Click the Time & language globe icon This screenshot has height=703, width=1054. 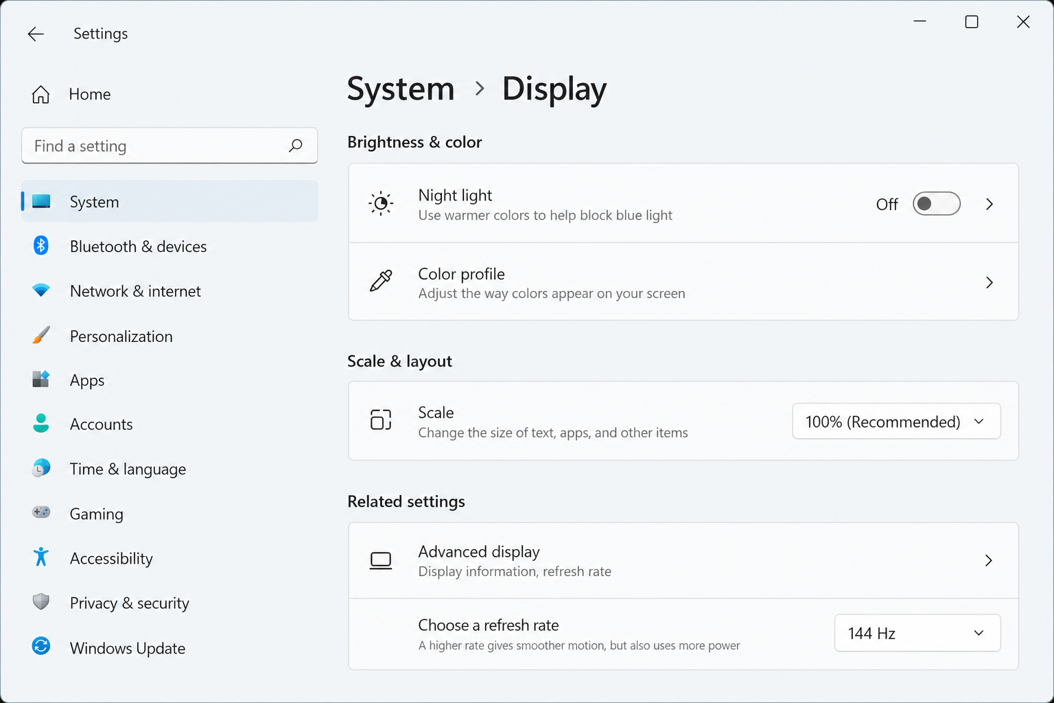click(41, 468)
